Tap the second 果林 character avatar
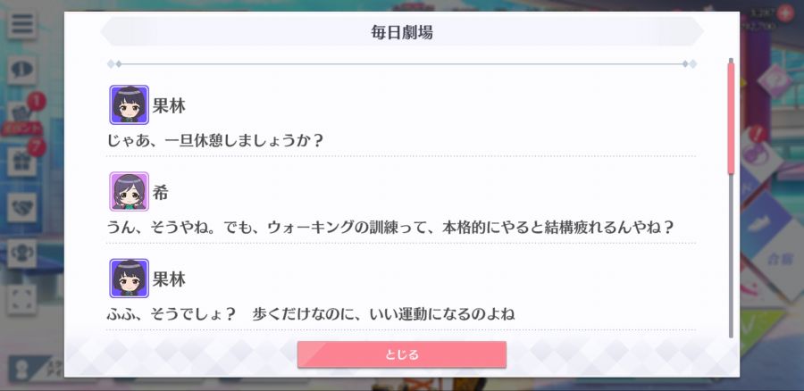This screenshot has width=804, height=391. click(130, 279)
